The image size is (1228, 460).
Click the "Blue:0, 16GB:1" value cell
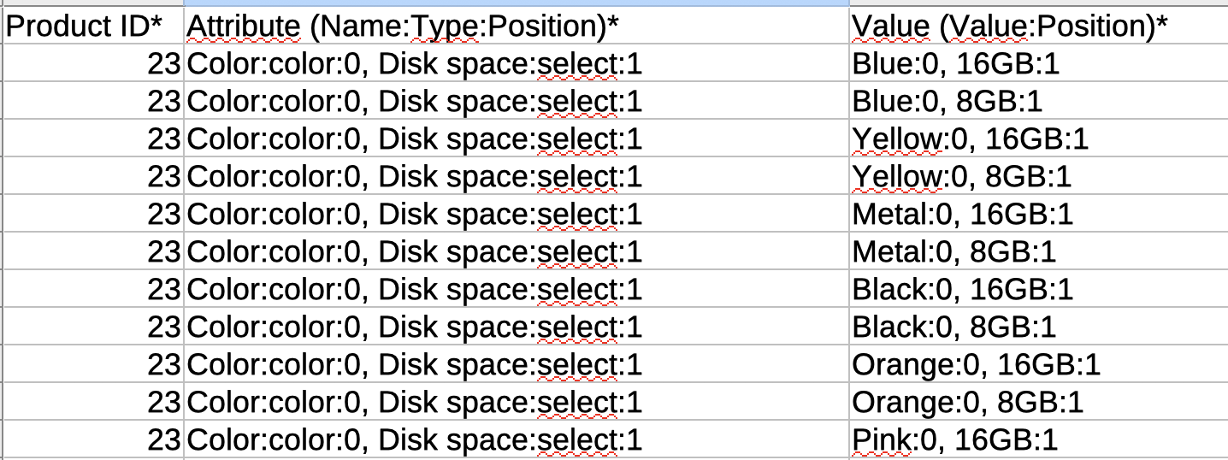click(955, 64)
